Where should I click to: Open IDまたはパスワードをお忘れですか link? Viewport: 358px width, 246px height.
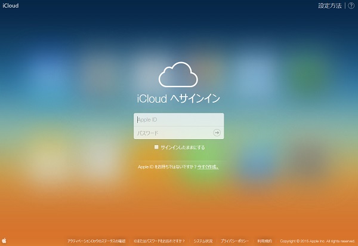(x=159, y=241)
